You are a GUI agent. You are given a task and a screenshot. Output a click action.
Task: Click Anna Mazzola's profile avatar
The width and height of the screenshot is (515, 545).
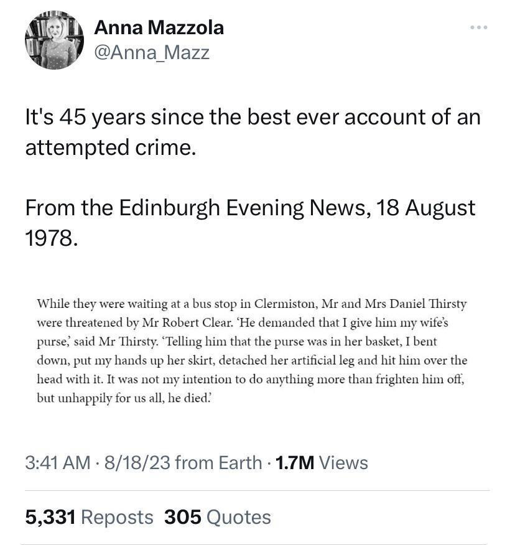coord(54,40)
